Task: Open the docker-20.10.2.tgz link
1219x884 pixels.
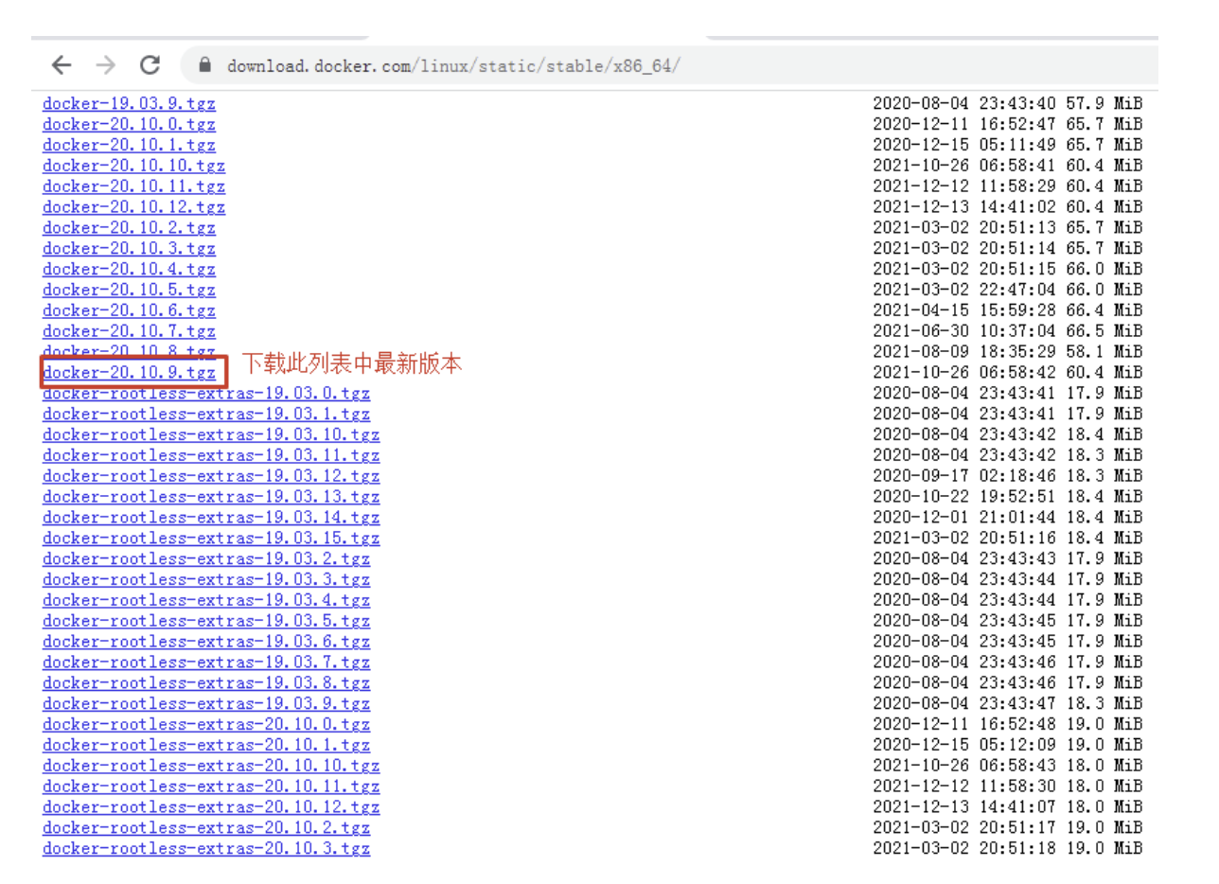Action: click(129, 228)
